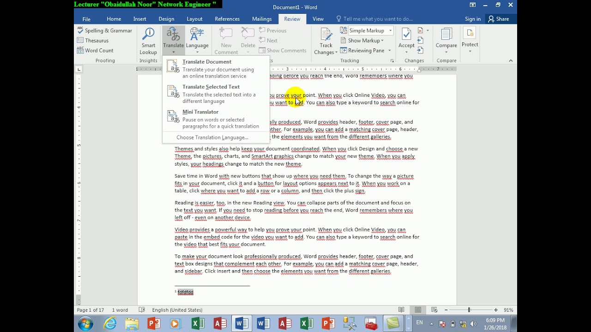Click the zoom out minus button
The height and width of the screenshot is (332, 591).
tap(446, 310)
